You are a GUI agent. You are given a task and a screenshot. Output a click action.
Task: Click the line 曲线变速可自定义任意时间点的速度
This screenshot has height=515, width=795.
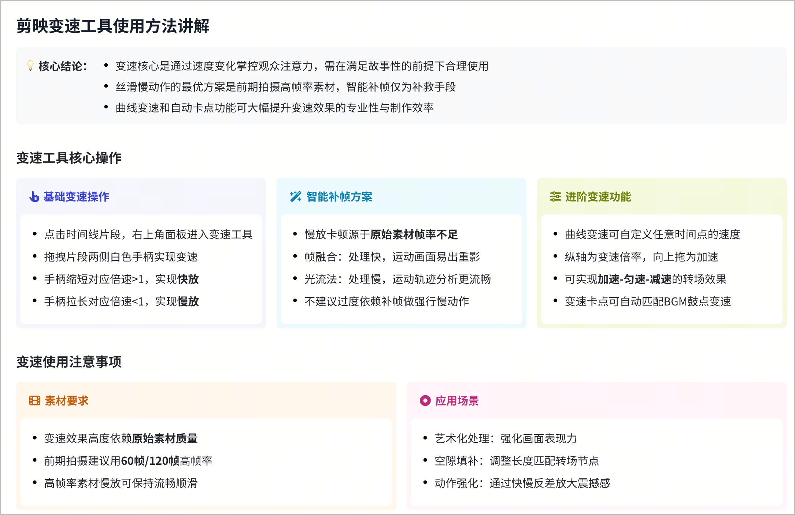click(652, 234)
